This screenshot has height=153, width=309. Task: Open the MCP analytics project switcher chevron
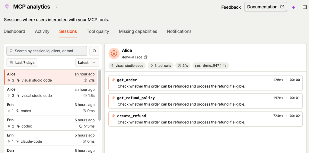(56, 7)
